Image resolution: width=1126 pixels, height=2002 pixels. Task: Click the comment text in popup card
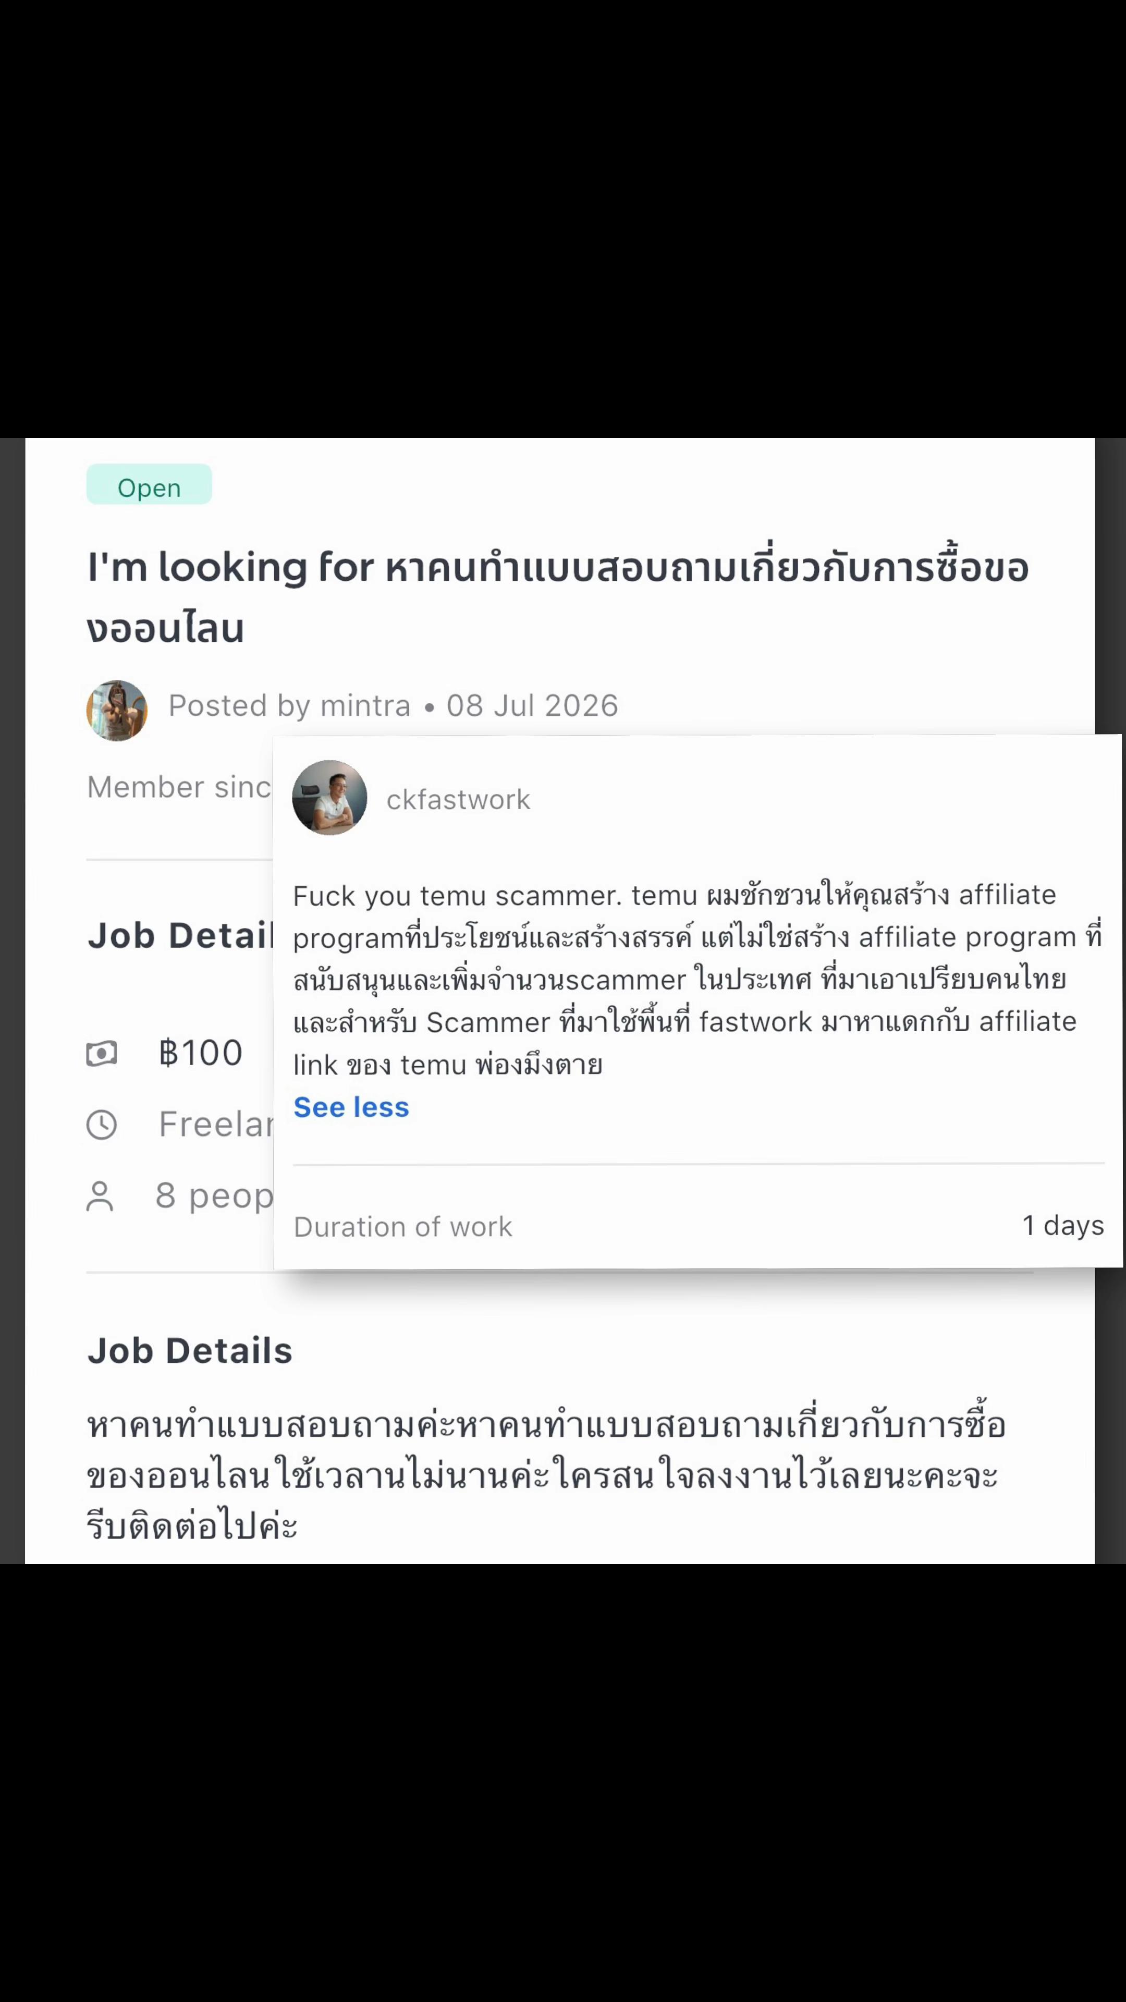click(x=698, y=979)
